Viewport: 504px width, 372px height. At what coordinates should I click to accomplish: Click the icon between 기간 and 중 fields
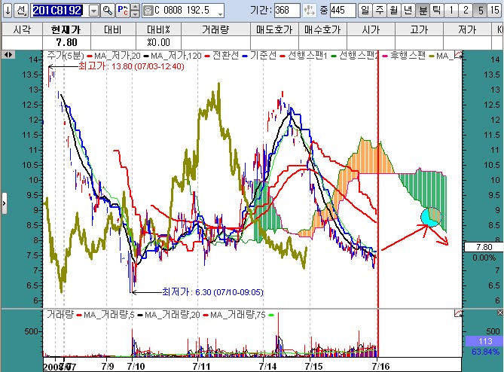309,11
